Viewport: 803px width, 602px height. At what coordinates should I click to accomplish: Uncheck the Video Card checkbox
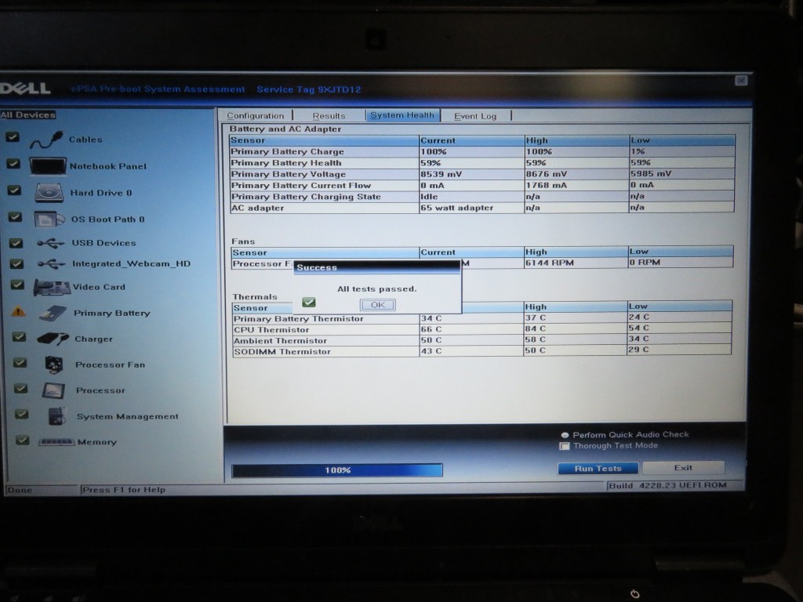point(17,285)
